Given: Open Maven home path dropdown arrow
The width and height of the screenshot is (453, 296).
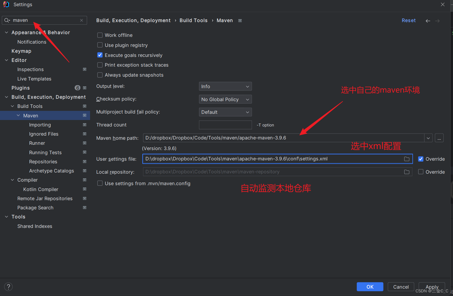Looking at the screenshot, I should (428, 138).
